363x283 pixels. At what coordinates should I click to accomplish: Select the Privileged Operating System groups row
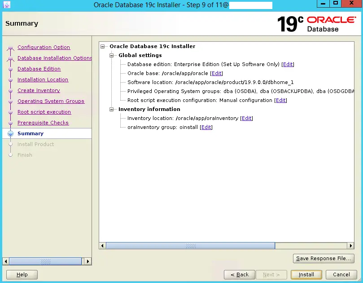[x=241, y=91]
